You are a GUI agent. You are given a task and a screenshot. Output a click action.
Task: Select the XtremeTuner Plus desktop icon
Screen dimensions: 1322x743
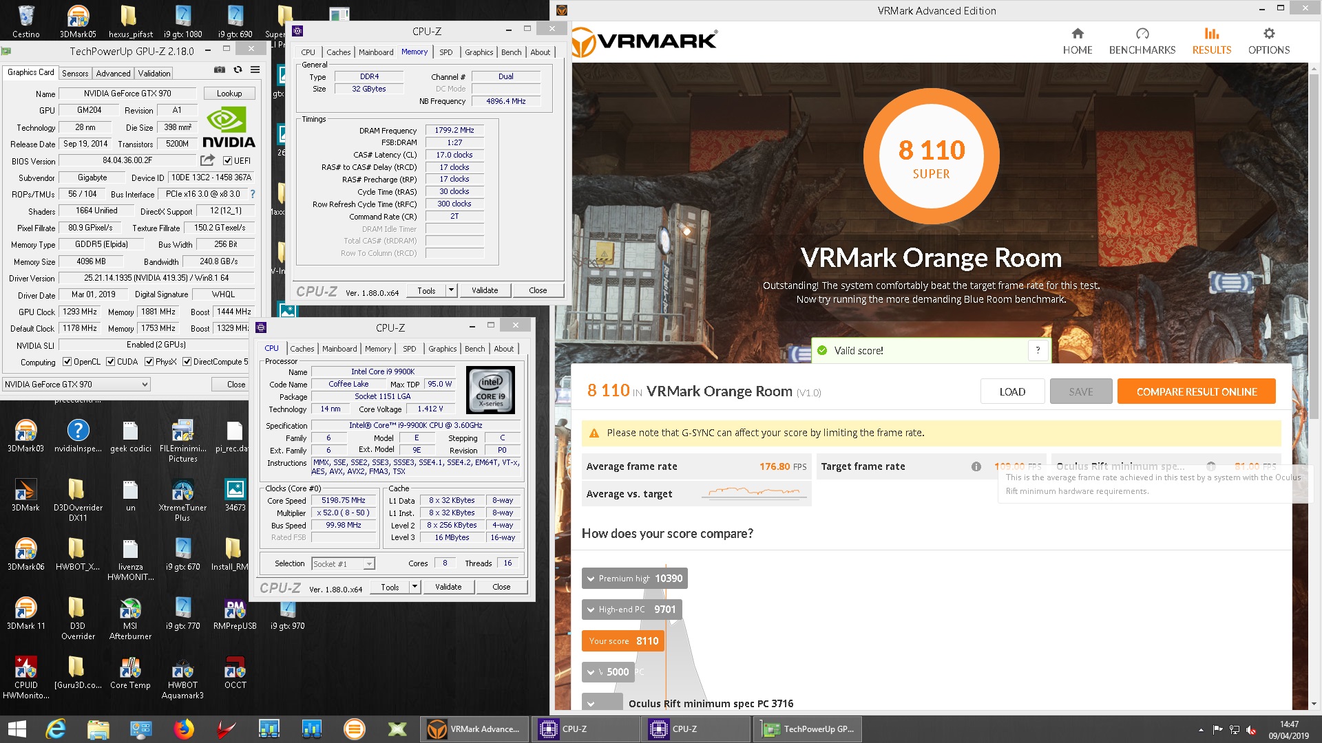(x=182, y=501)
